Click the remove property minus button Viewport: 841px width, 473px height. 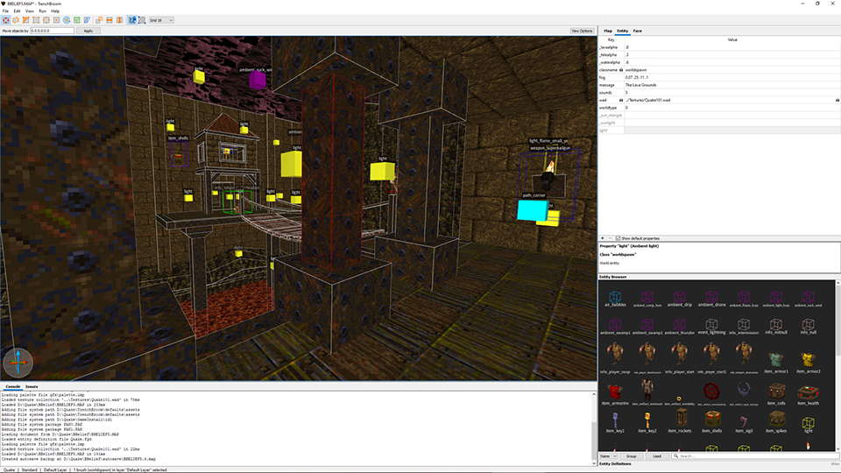point(610,238)
